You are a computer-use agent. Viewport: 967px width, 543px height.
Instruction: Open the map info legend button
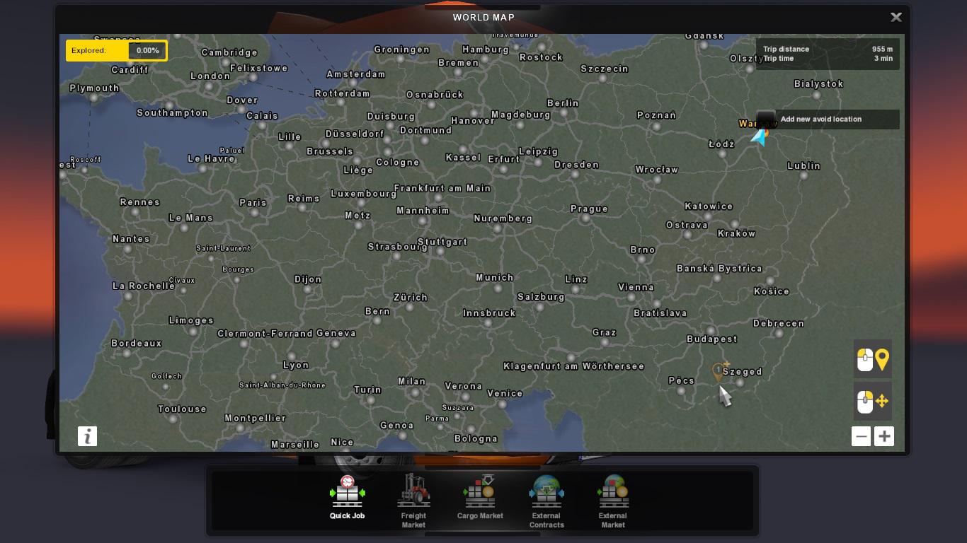click(x=87, y=436)
